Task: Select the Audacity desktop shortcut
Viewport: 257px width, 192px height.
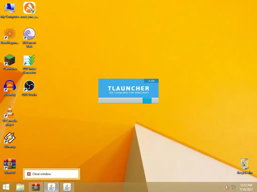Action: coord(10,88)
